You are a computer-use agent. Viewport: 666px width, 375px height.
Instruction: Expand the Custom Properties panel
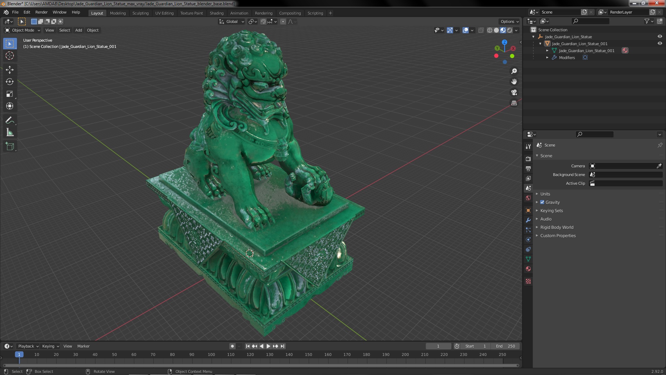coord(557,235)
